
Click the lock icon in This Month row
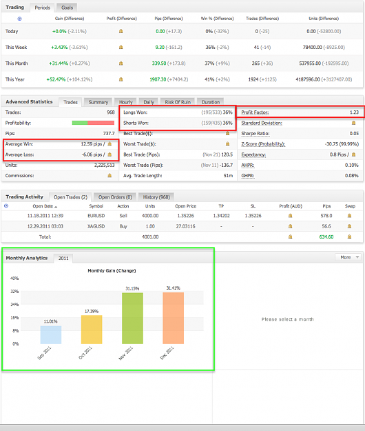[121, 63]
